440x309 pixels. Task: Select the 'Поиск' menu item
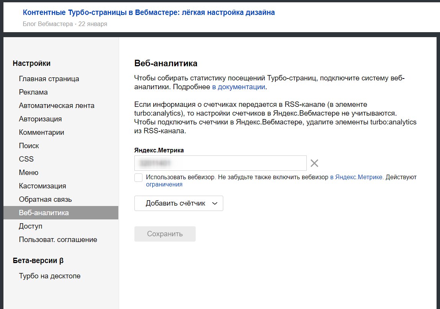pyautogui.click(x=29, y=146)
